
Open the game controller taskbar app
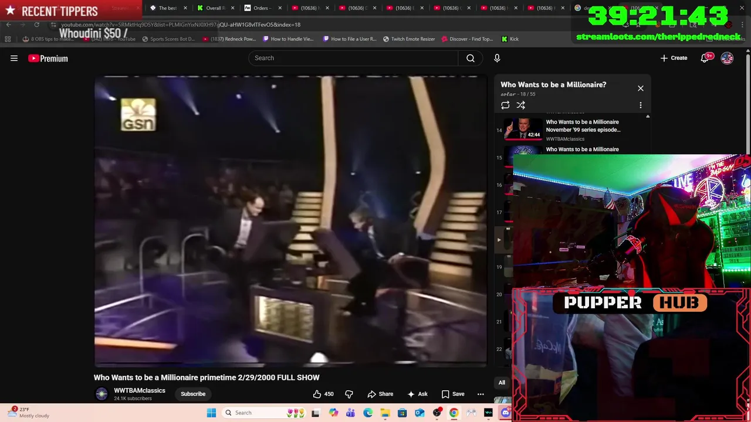[x=471, y=413]
